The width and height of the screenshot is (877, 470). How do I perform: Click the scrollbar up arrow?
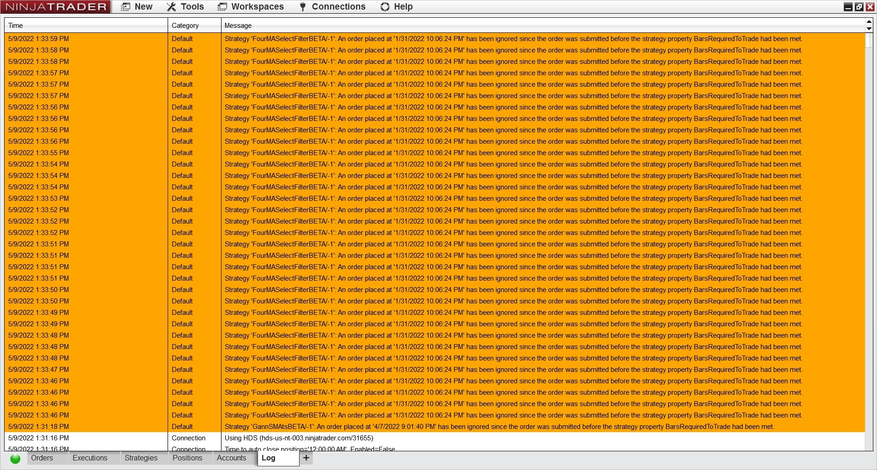point(869,22)
